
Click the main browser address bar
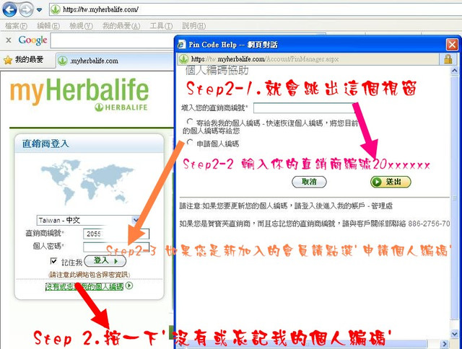(x=255, y=9)
